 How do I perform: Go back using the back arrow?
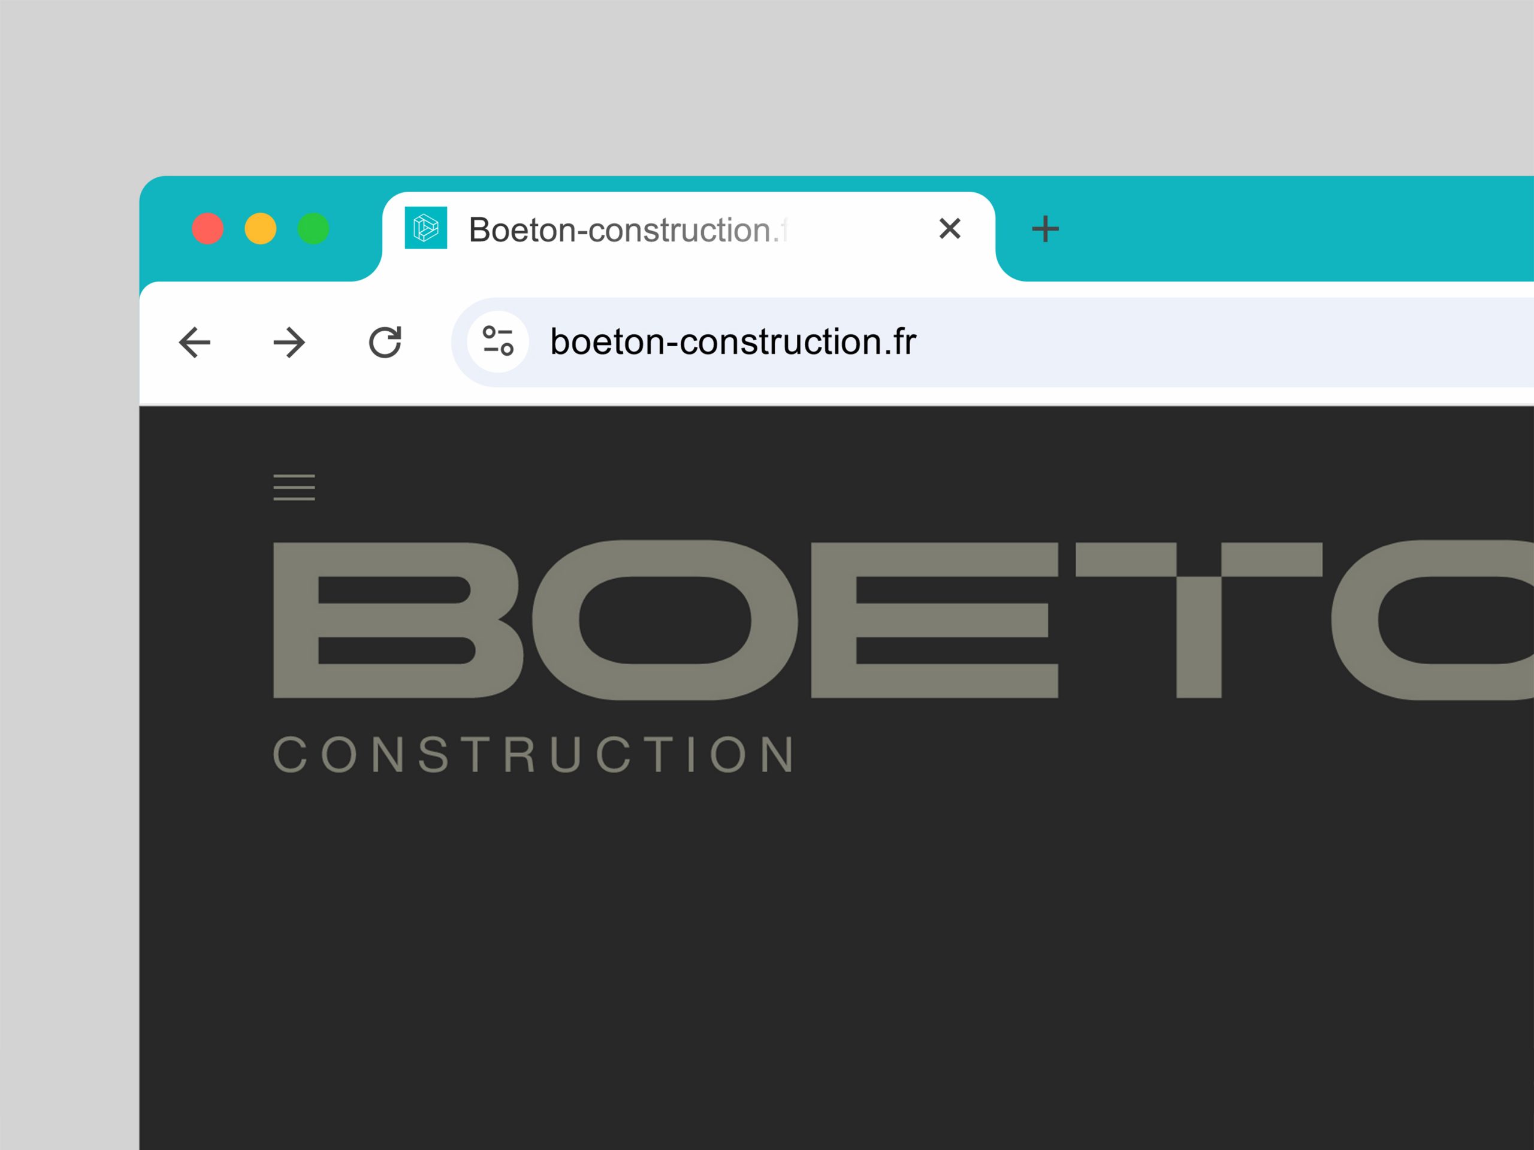194,343
